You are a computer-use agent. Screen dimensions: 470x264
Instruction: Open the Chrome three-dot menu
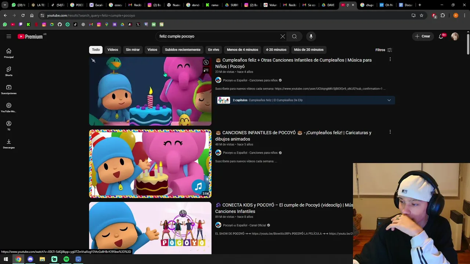[464, 15]
